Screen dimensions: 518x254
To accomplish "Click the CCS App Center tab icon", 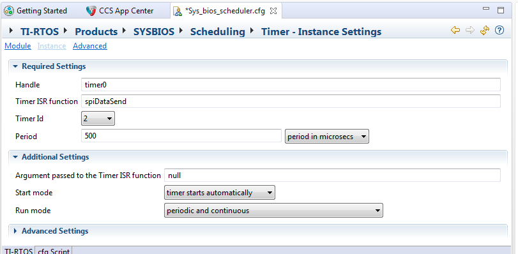I will click(x=91, y=11).
